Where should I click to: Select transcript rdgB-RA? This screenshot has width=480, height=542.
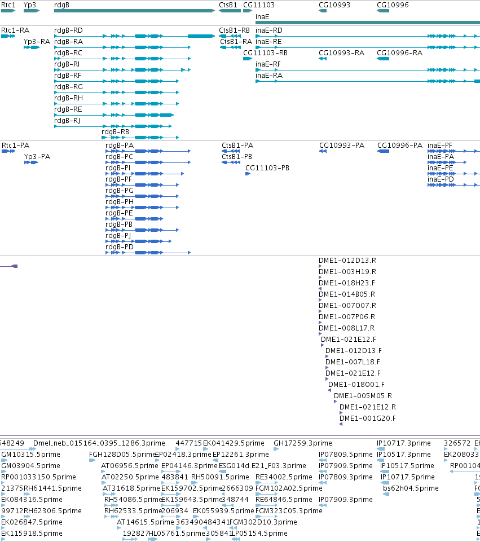[122, 47]
